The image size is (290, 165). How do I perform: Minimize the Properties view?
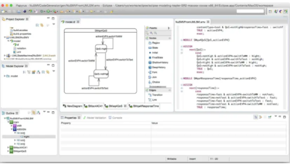point(280,117)
